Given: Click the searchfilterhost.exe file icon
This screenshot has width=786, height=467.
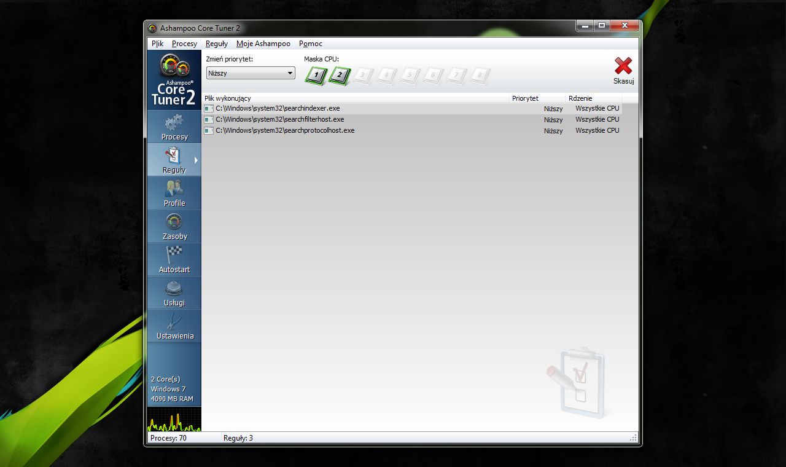Looking at the screenshot, I should pyautogui.click(x=209, y=120).
